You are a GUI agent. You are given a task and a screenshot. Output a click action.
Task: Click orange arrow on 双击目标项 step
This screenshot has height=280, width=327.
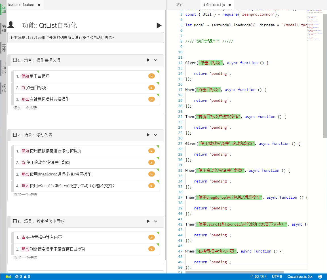152,88
